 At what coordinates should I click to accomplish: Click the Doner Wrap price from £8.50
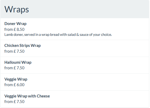click(14, 30)
